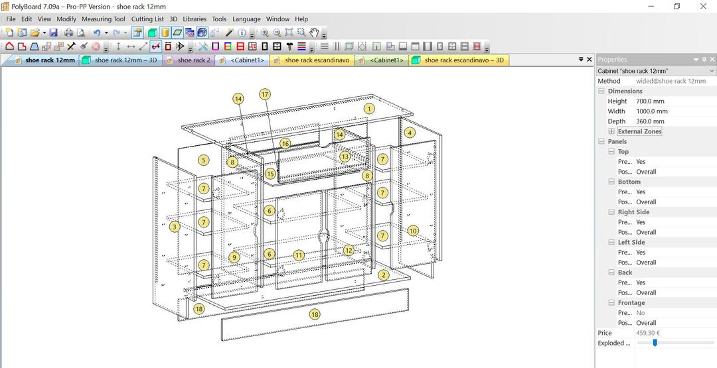Toggle the green plane view button

click(177, 32)
